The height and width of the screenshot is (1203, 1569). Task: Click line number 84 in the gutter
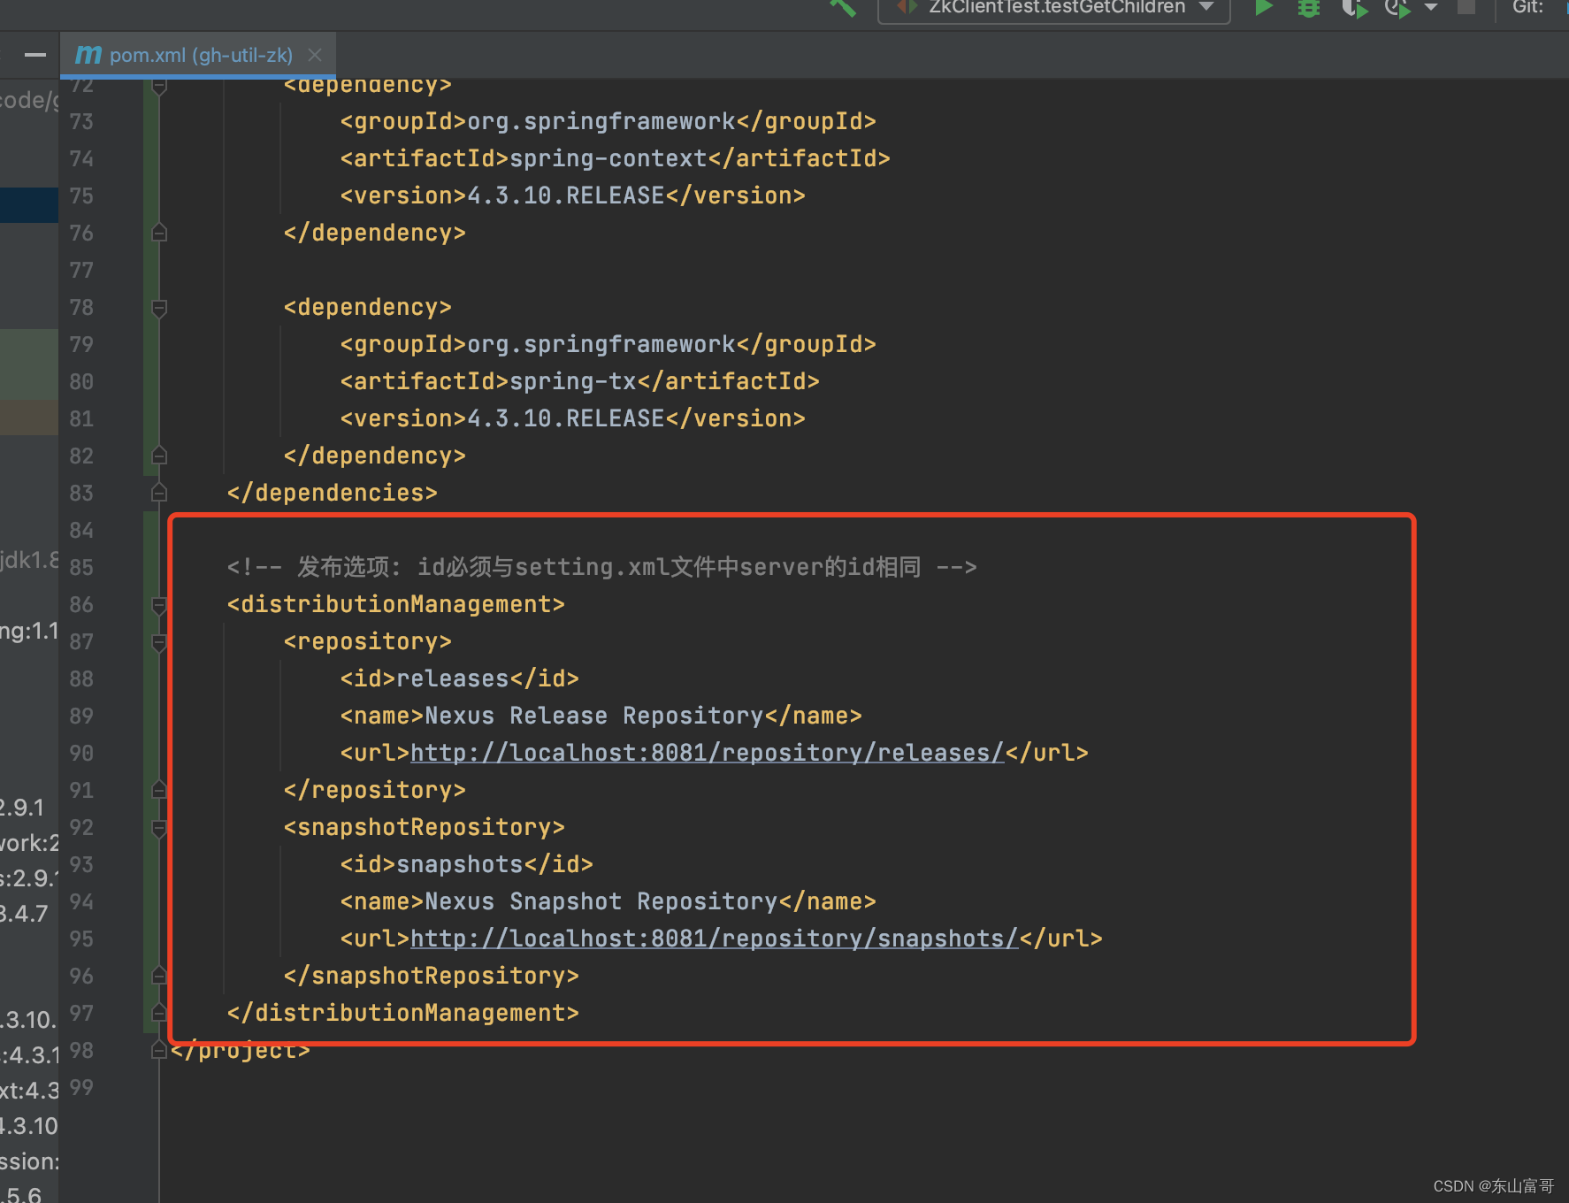coord(81,530)
